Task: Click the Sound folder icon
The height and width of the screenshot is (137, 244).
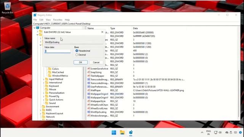Action: coord(47,103)
